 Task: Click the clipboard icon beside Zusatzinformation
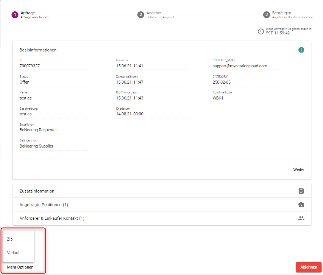[x=301, y=191]
